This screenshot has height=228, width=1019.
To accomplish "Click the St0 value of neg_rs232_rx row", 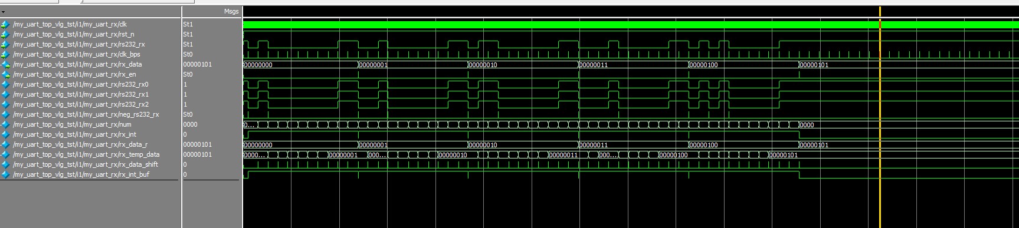I will tap(188, 114).
